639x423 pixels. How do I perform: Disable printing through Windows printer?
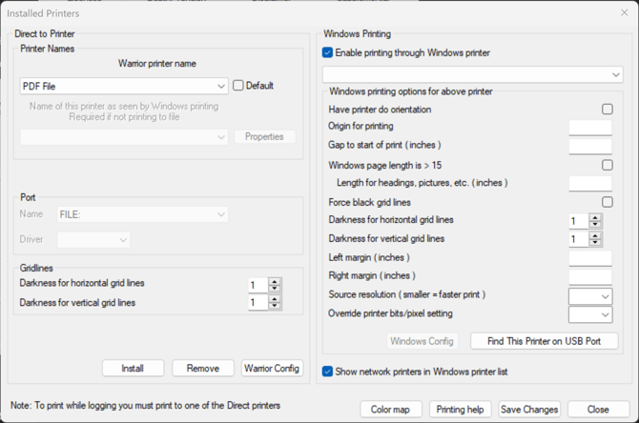coord(328,53)
